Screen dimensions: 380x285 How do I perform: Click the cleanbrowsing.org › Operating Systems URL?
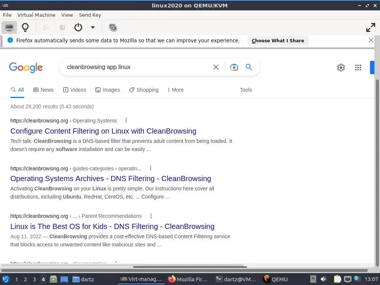pyautogui.click(x=63, y=121)
